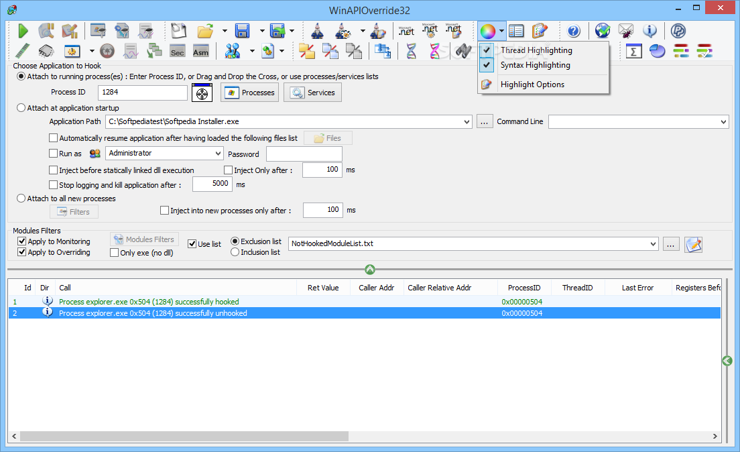Click the green Start play arrow icon
The width and height of the screenshot is (740, 452).
(23, 31)
